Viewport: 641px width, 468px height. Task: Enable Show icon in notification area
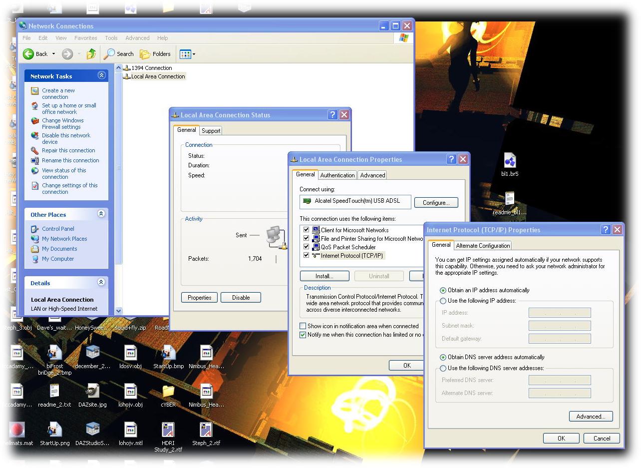[303, 326]
